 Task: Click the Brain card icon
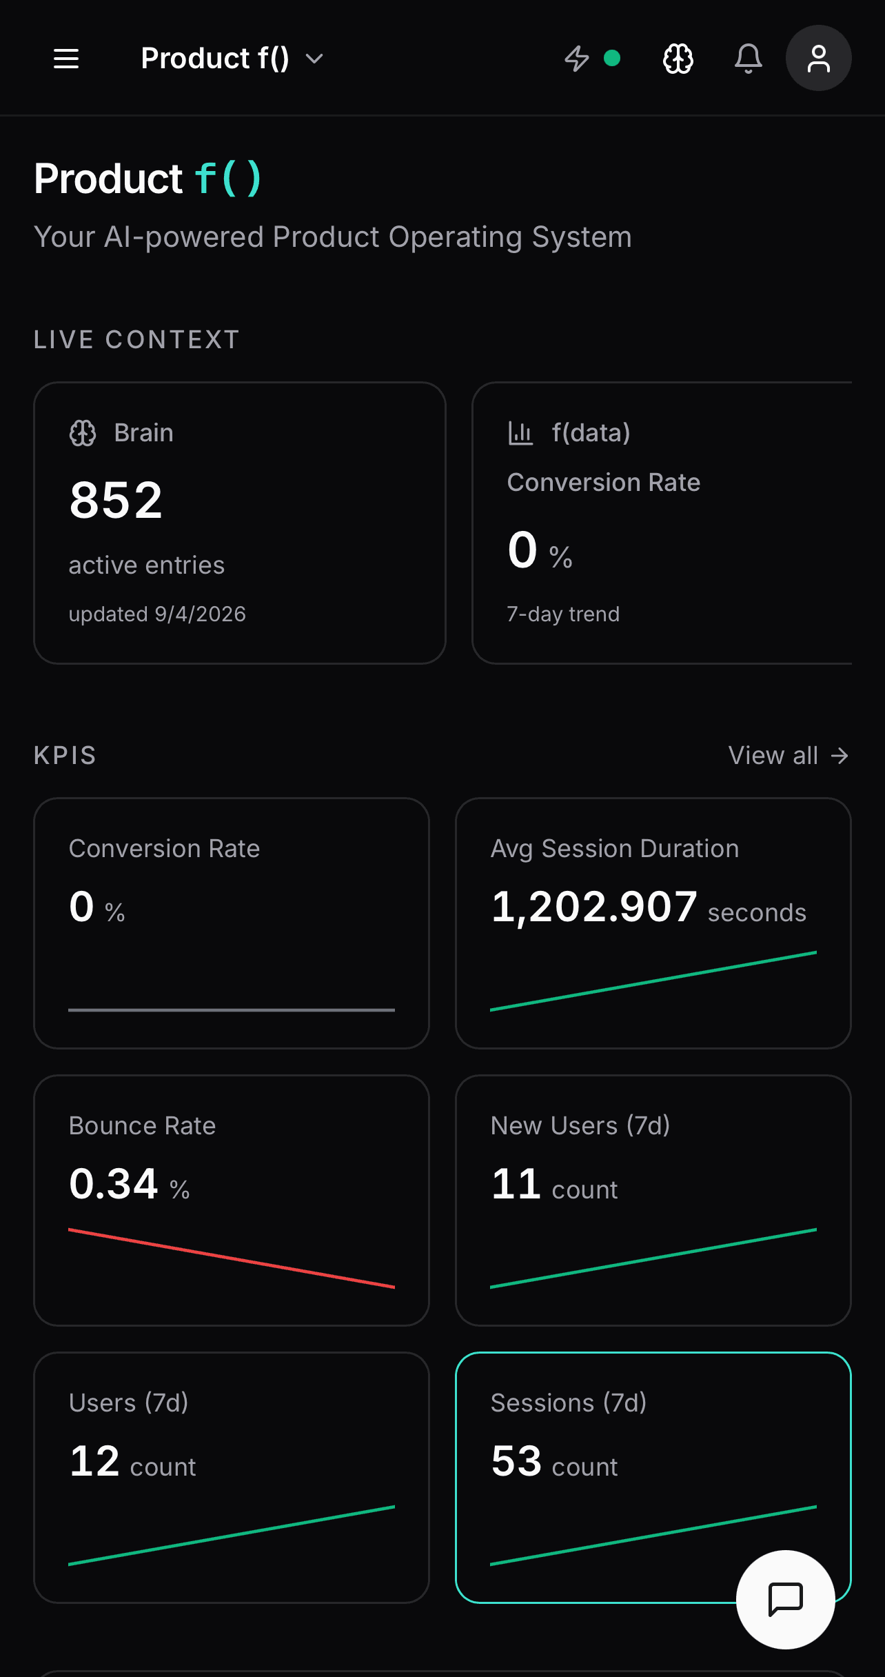click(83, 433)
